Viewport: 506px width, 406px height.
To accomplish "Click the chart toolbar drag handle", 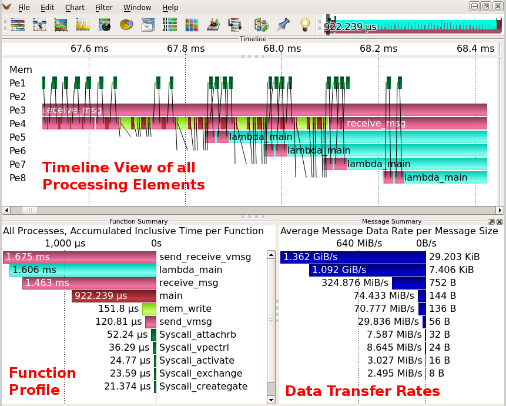I will click(5, 25).
